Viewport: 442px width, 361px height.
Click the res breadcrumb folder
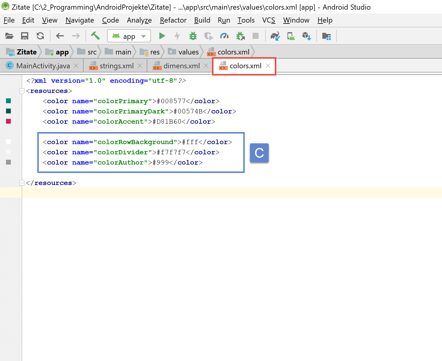[x=150, y=52]
